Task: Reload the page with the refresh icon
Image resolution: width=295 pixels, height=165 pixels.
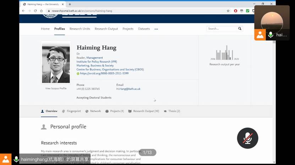Action: point(35,11)
